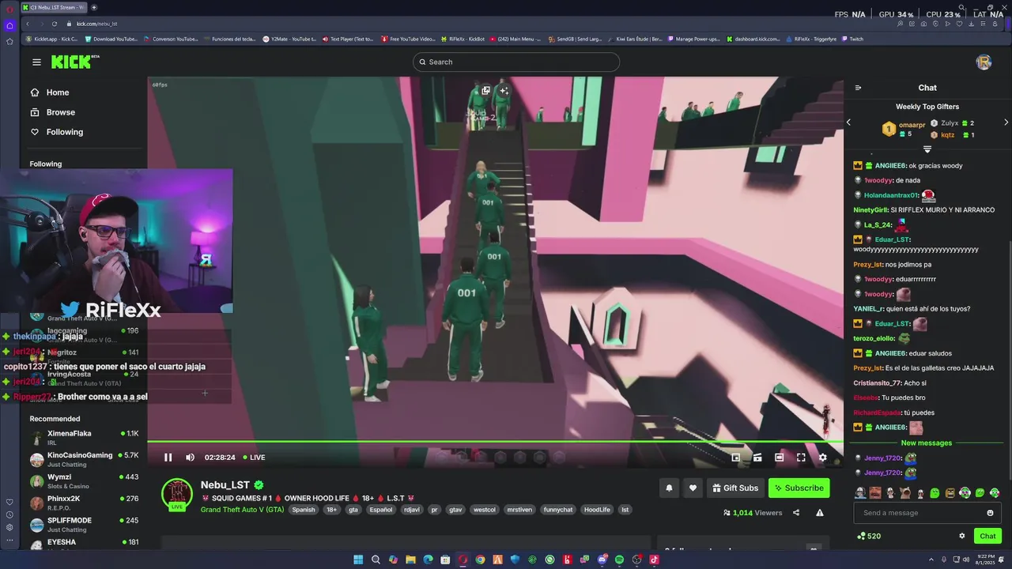The height and width of the screenshot is (569, 1012).
Task: Open File Explorer from taskbar
Action: click(x=410, y=560)
